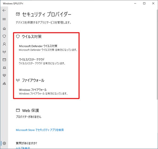The width and height of the screenshot is (158, 149).
Task: Select Microsoft Defender ウイルス対策 provider entry
Action: [48, 48]
